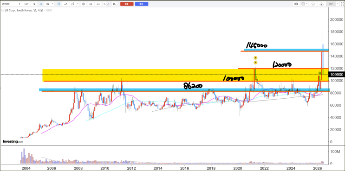The image size is (345, 171).
Task: Redo the last chart action
Action: click(x=109, y=4)
